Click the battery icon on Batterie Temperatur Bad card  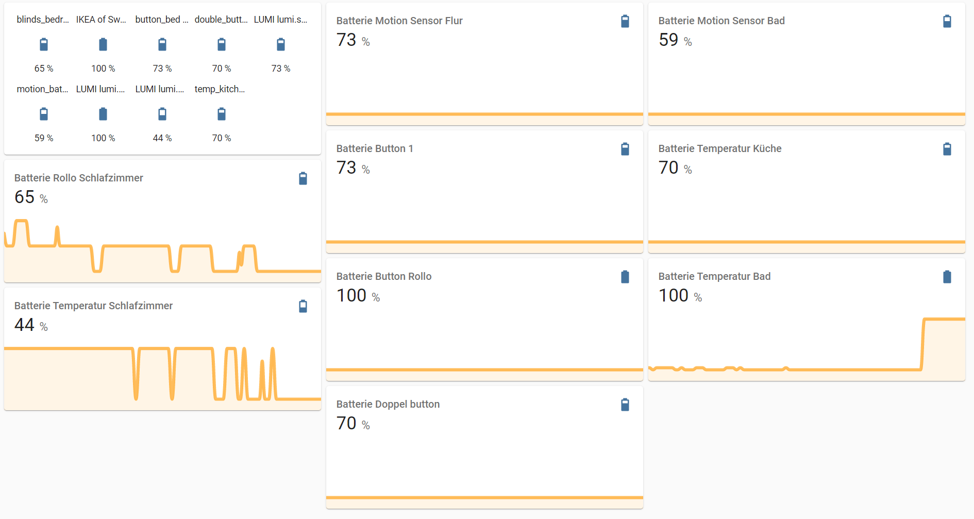(947, 277)
